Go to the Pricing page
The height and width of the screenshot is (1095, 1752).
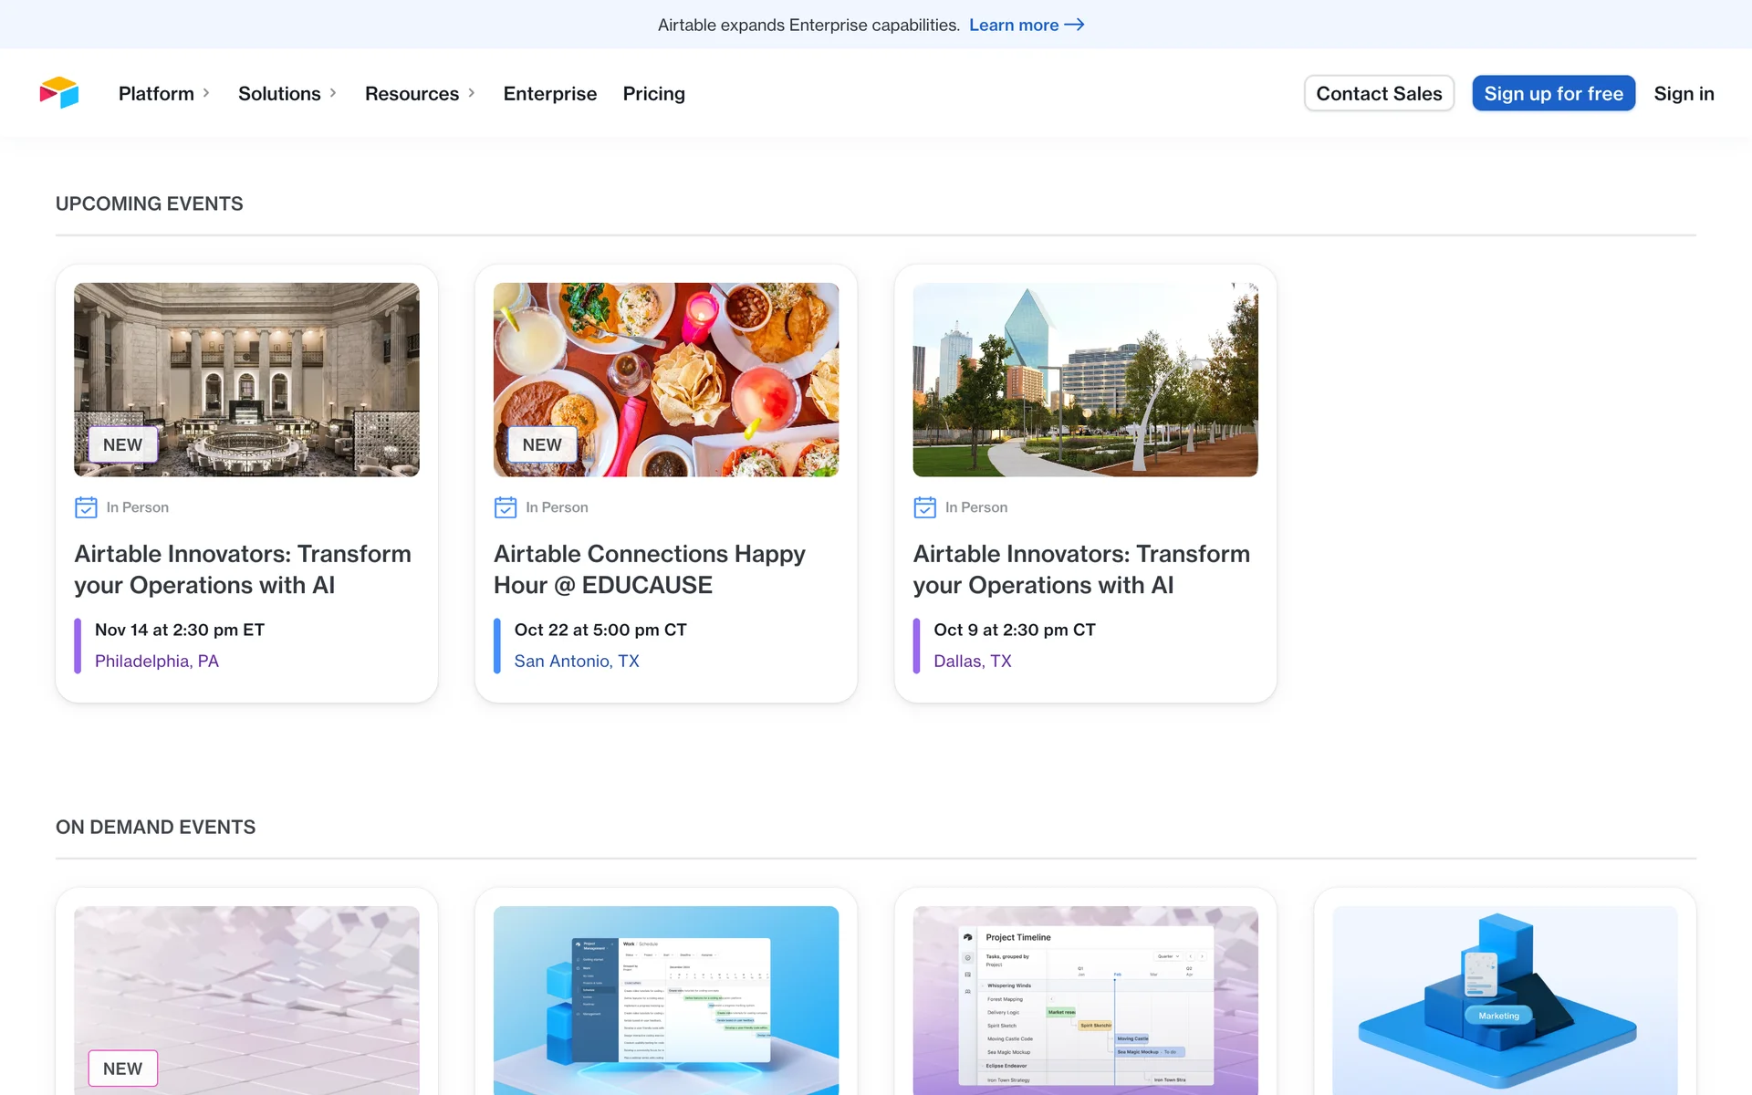coord(653,93)
